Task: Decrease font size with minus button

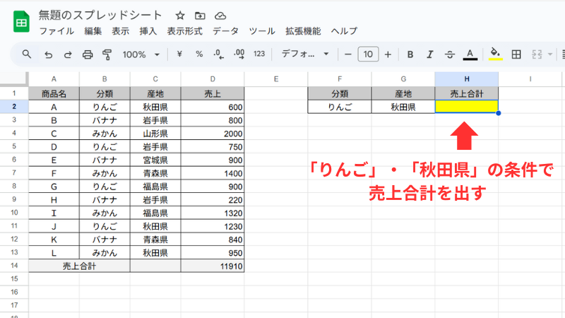Action: tap(347, 54)
